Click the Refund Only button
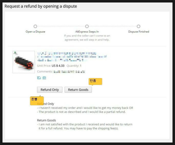175x145 pixels. coord(50,90)
